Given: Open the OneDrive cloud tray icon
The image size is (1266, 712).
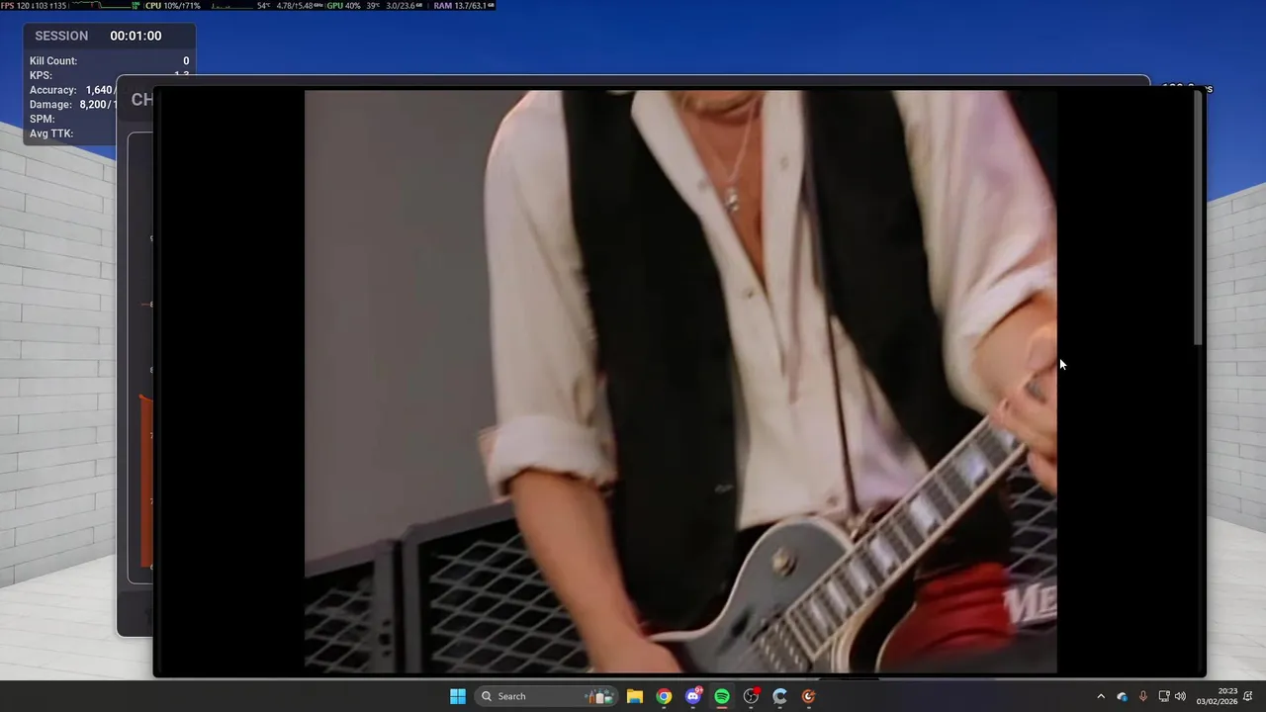Looking at the screenshot, I should pos(1123,696).
